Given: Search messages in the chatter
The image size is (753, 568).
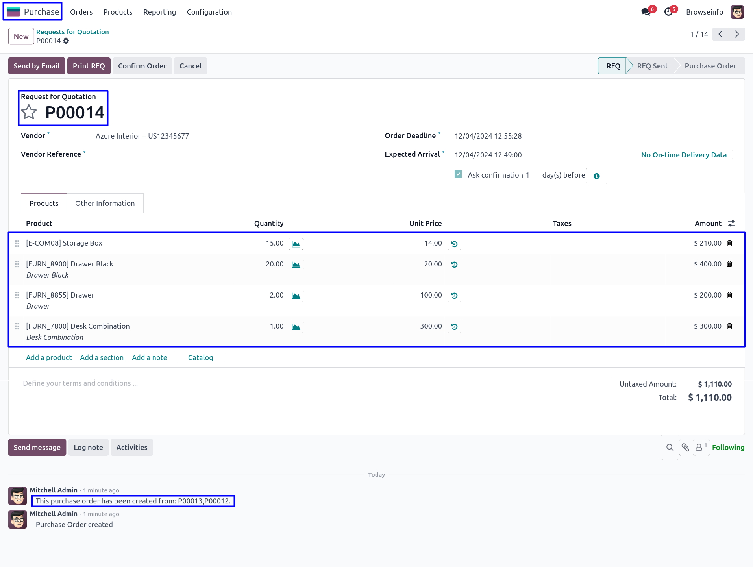Looking at the screenshot, I should tap(670, 448).
